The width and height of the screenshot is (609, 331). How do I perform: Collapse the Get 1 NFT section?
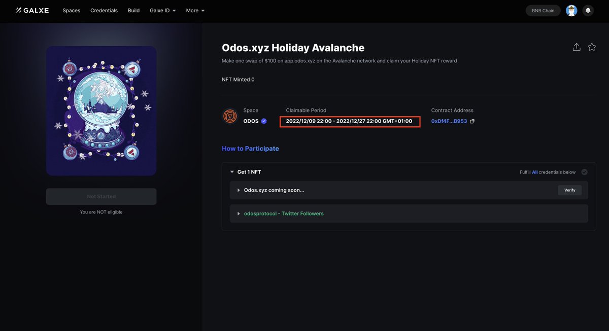click(x=232, y=172)
